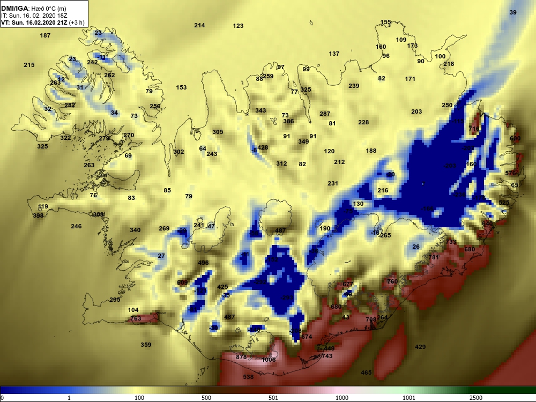This screenshot has height=402, width=536.
Task: Click the value 425 in the south
Action: click(x=222, y=287)
